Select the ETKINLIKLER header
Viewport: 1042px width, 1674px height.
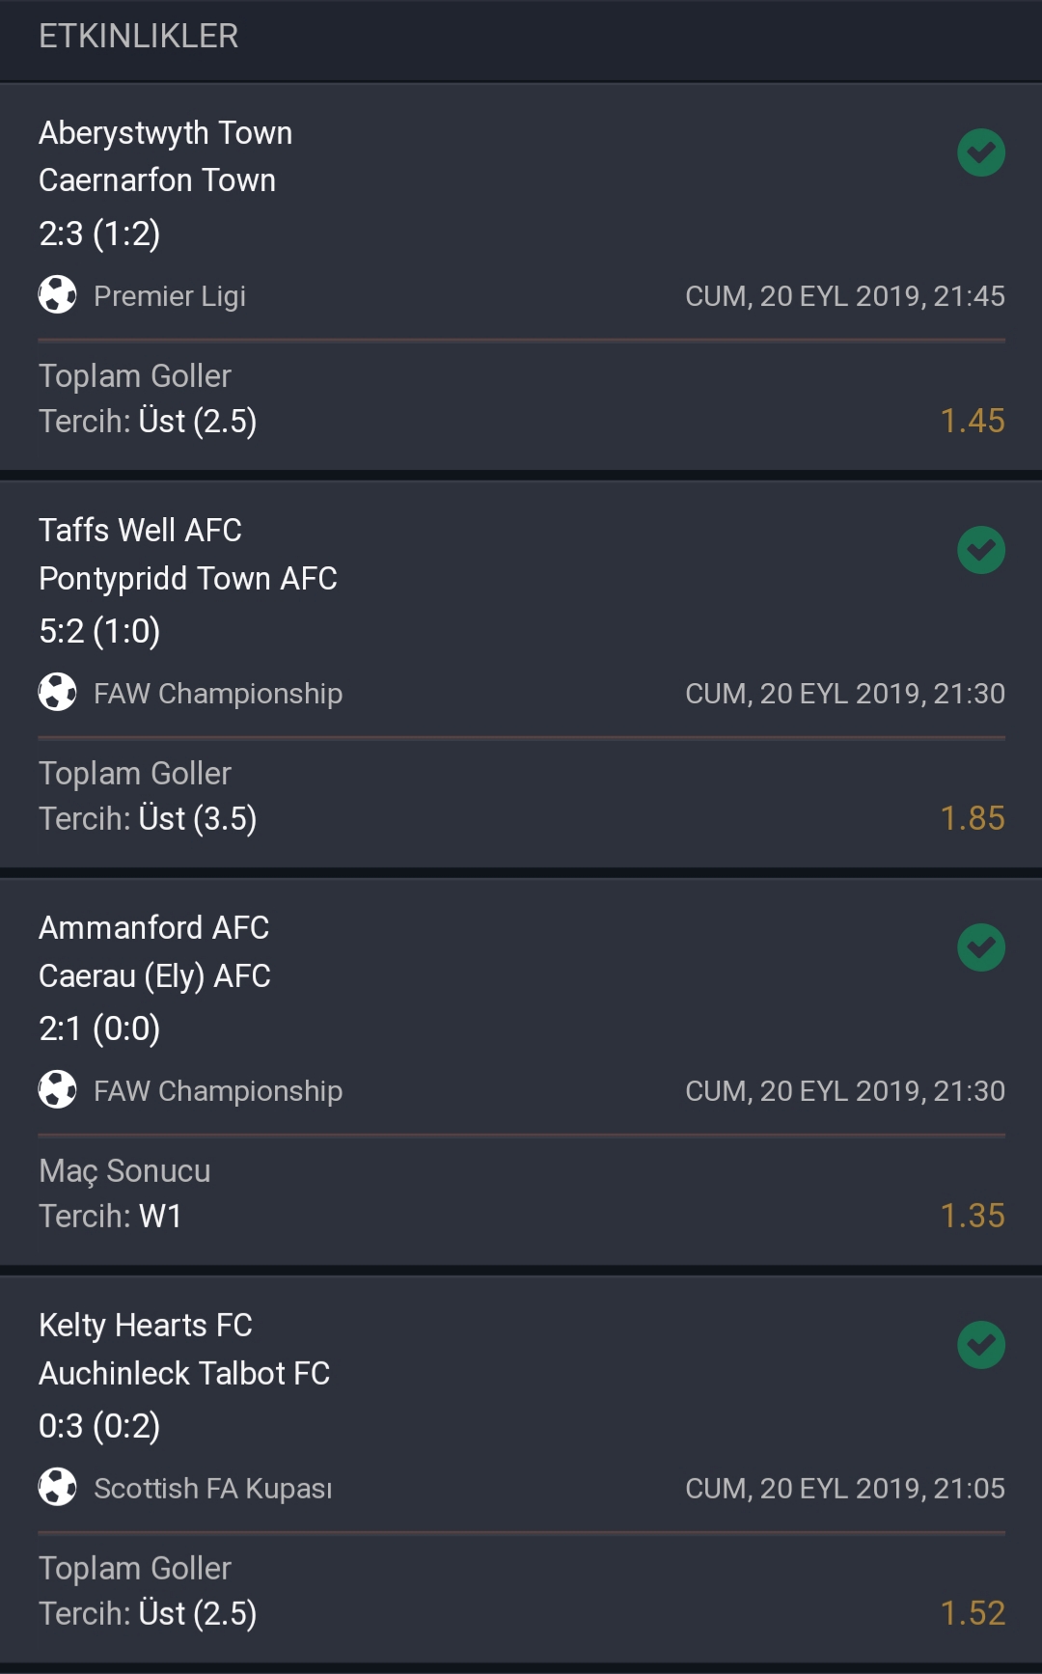pyautogui.click(x=138, y=37)
